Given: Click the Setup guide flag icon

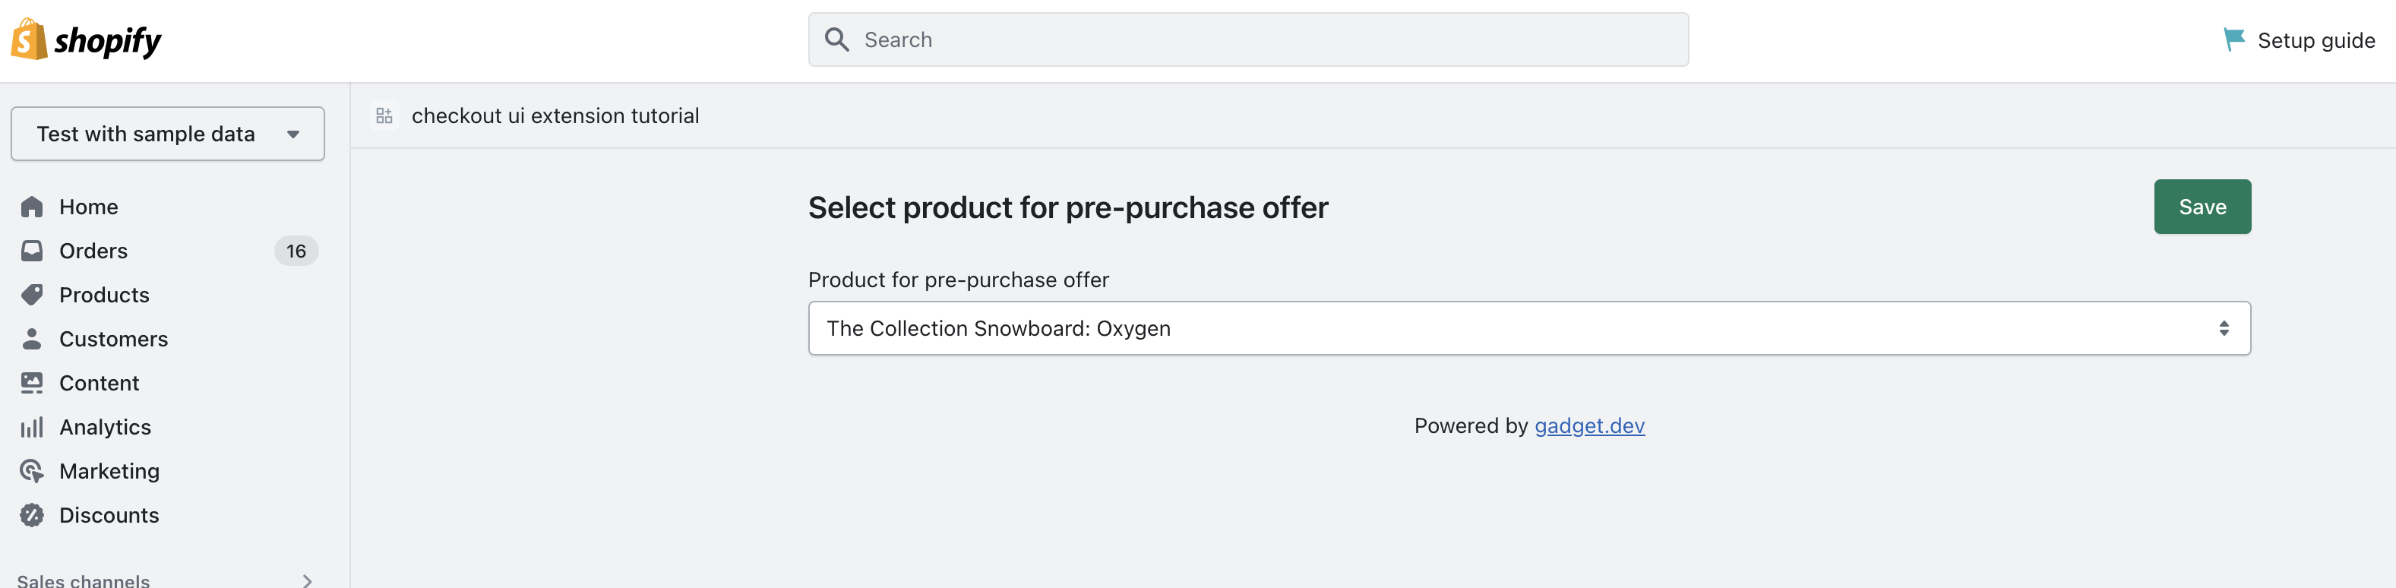Looking at the screenshot, I should [2233, 39].
